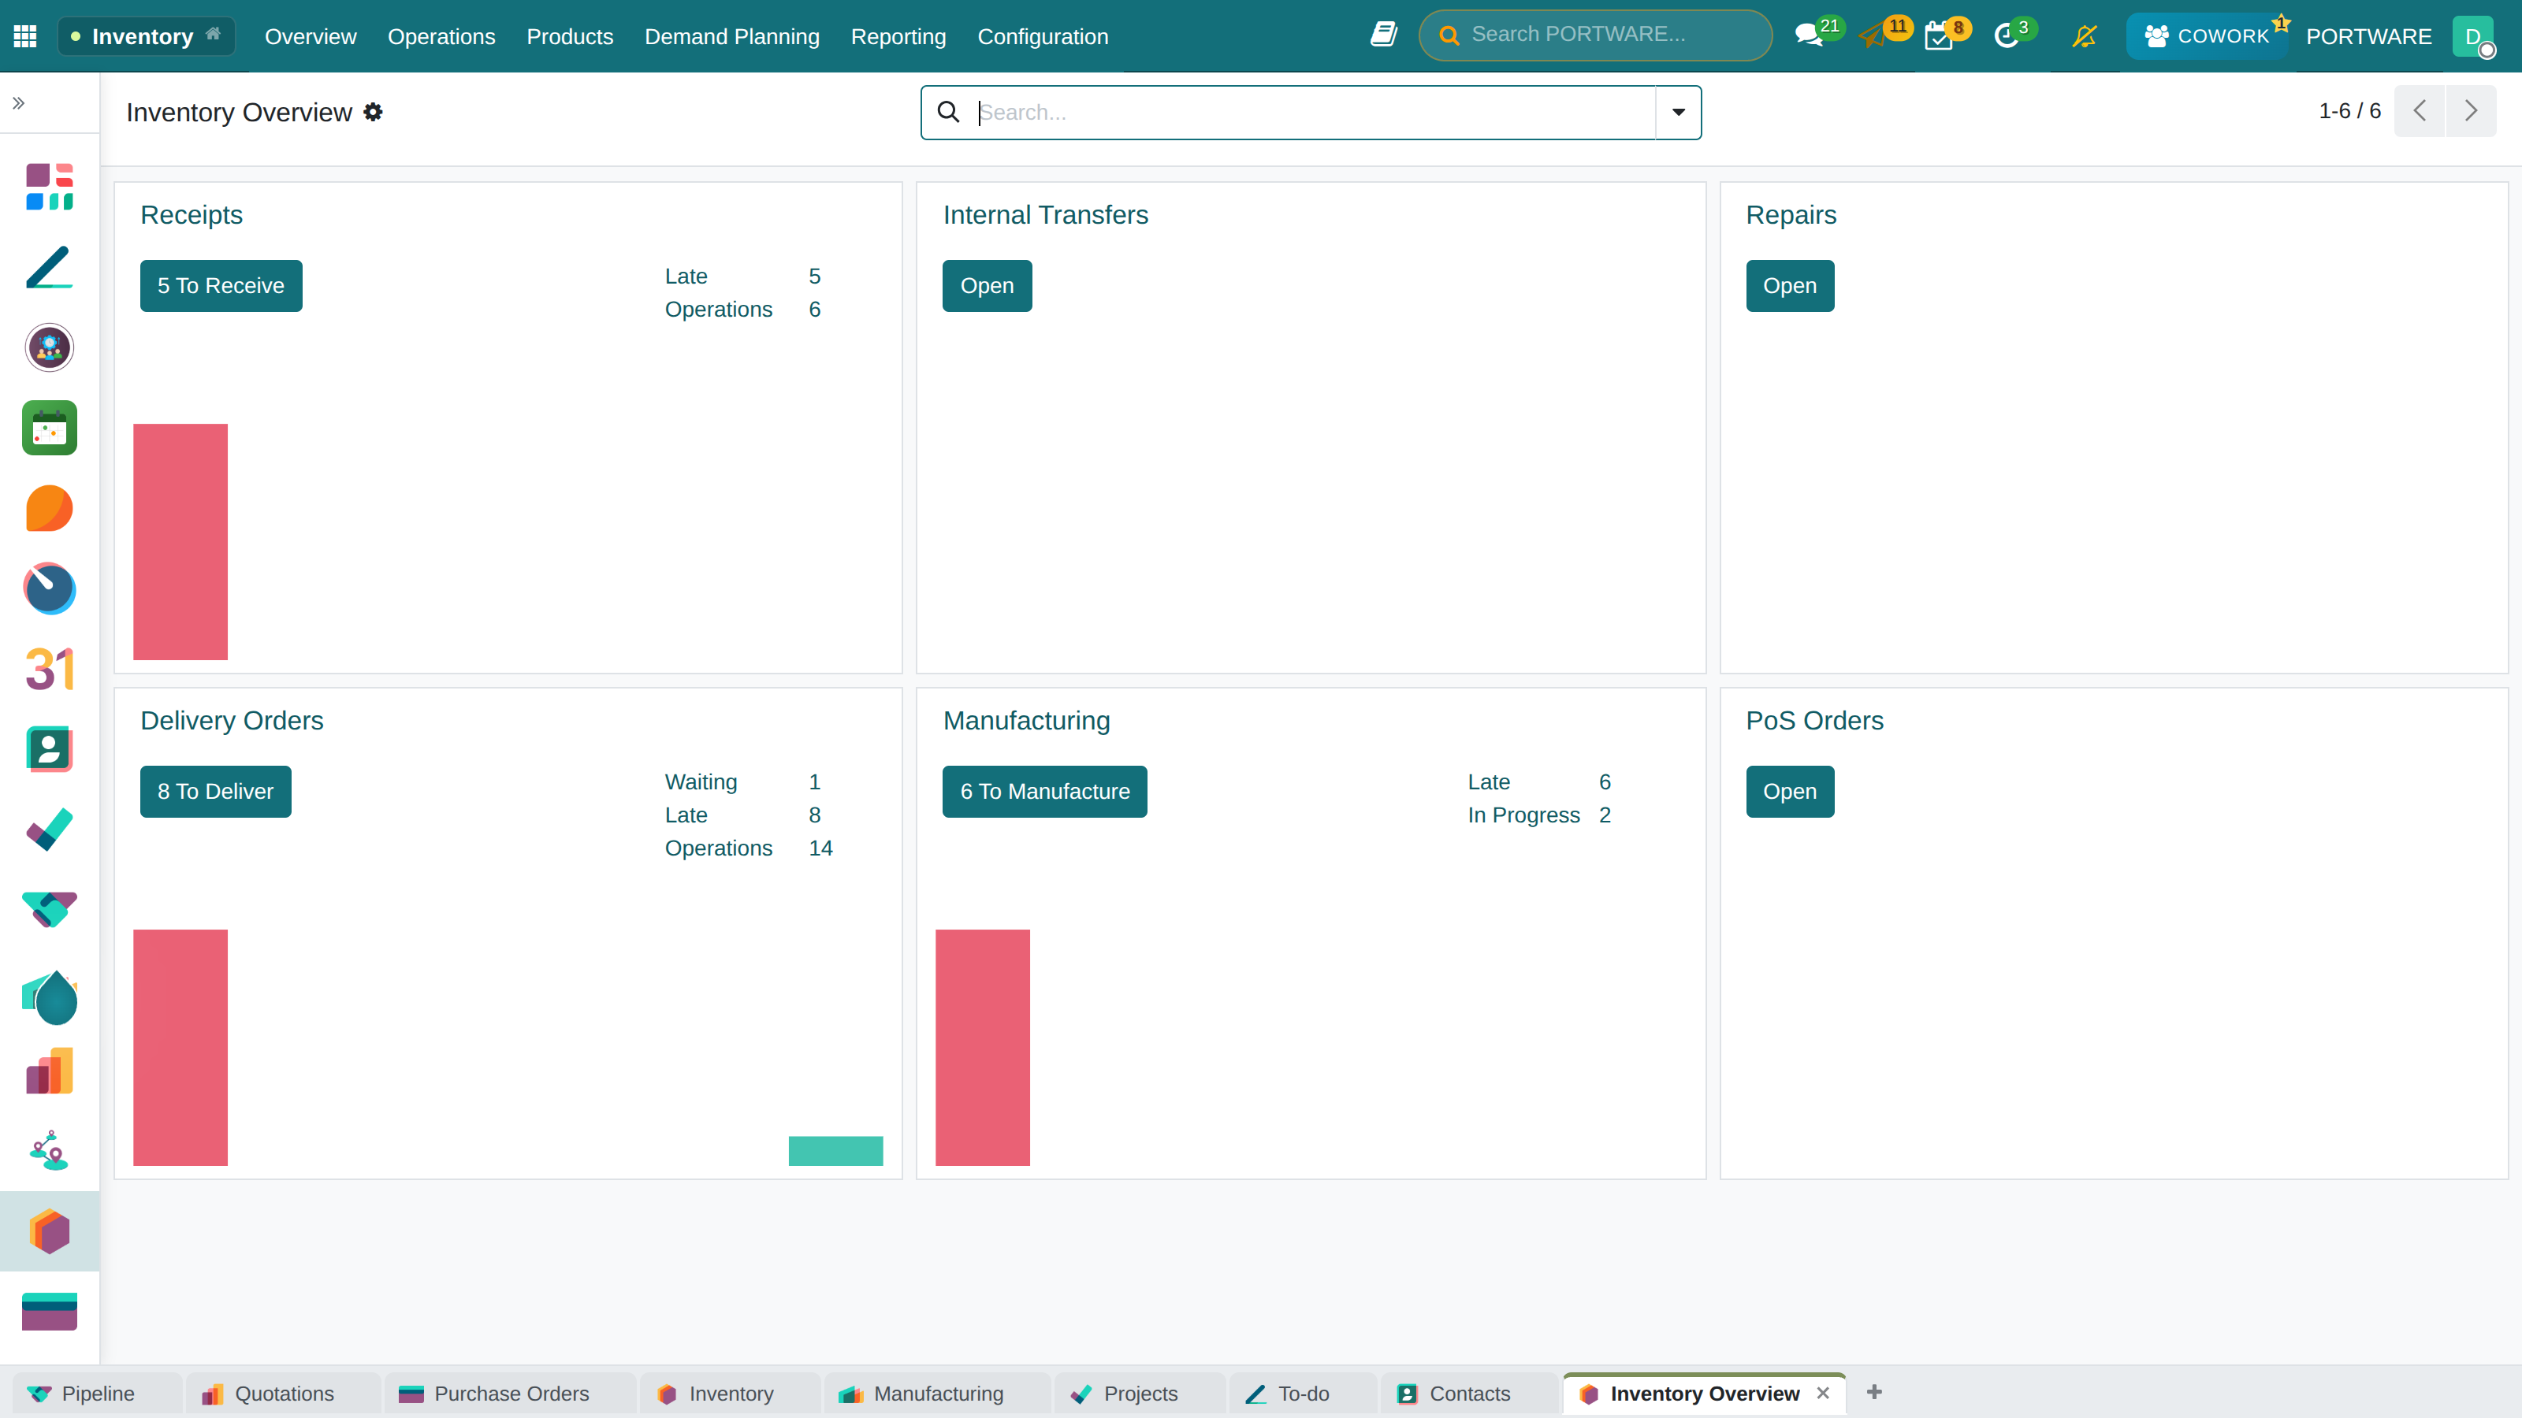
Task: Open the Contacts app in sidebar
Action: coord(49,748)
